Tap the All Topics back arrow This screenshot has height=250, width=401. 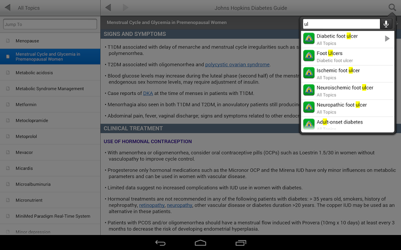point(8,7)
